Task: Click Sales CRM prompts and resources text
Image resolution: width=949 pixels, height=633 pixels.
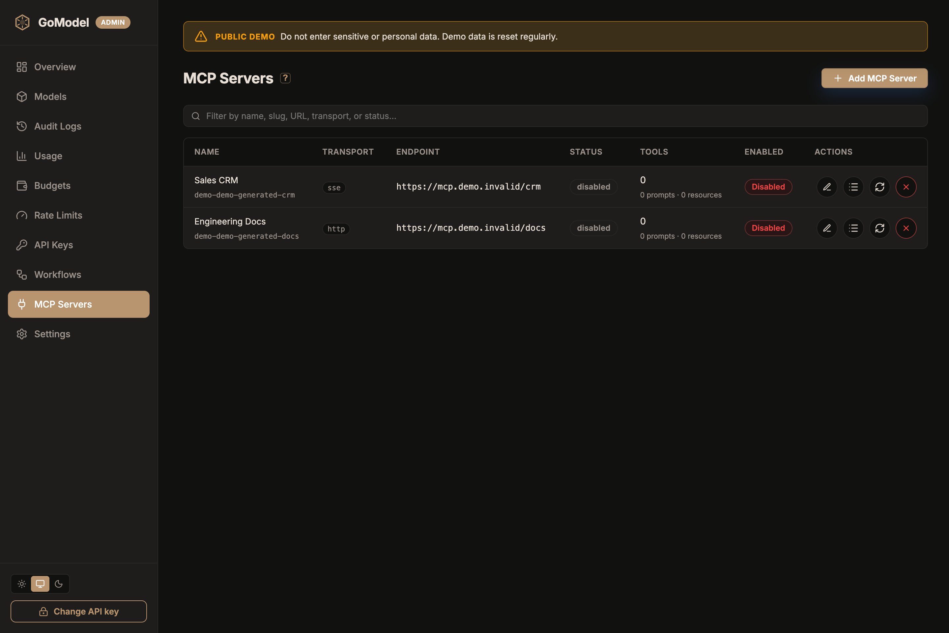Action: coord(681,195)
